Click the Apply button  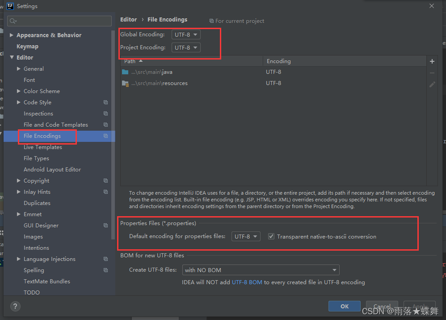pyautogui.click(x=420, y=306)
